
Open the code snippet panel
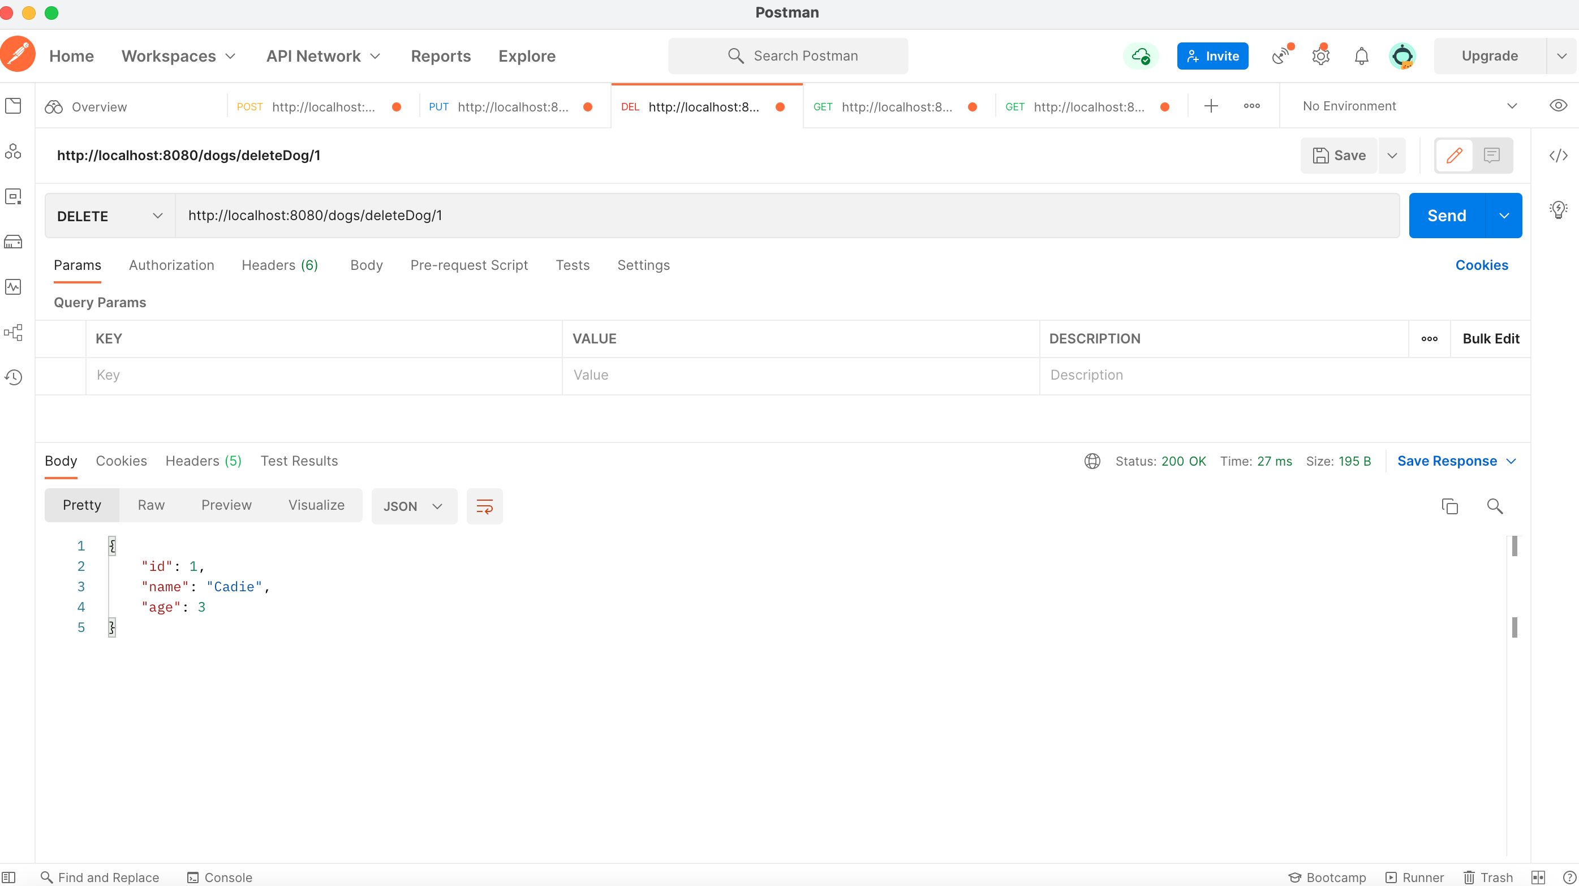(x=1559, y=155)
